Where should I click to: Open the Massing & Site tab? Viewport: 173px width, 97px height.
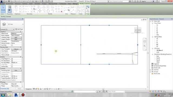pyautogui.click(x=53, y=4)
